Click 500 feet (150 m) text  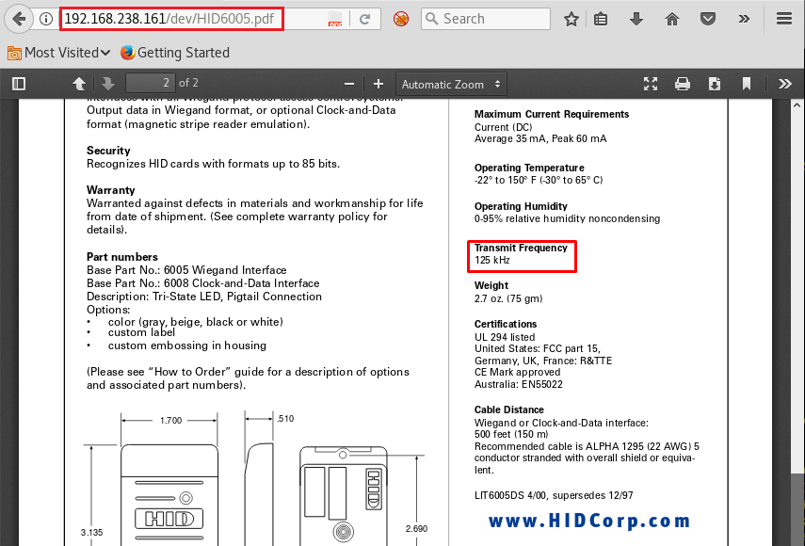tap(511, 434)
